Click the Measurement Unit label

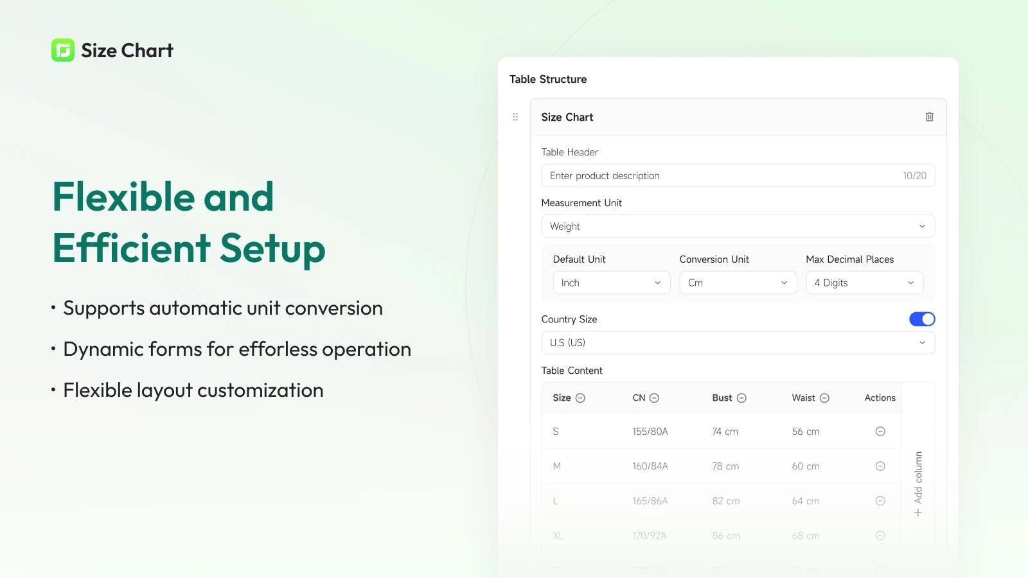pos(581,203)
